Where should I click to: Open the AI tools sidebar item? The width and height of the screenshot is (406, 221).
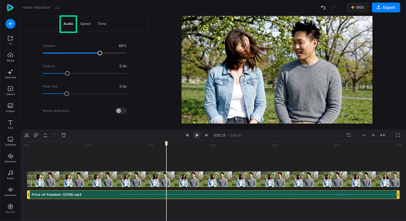tap(10, 40)
